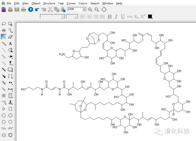Screen dimensions: 196x141
Task: Create a new document
Action: 4,9
